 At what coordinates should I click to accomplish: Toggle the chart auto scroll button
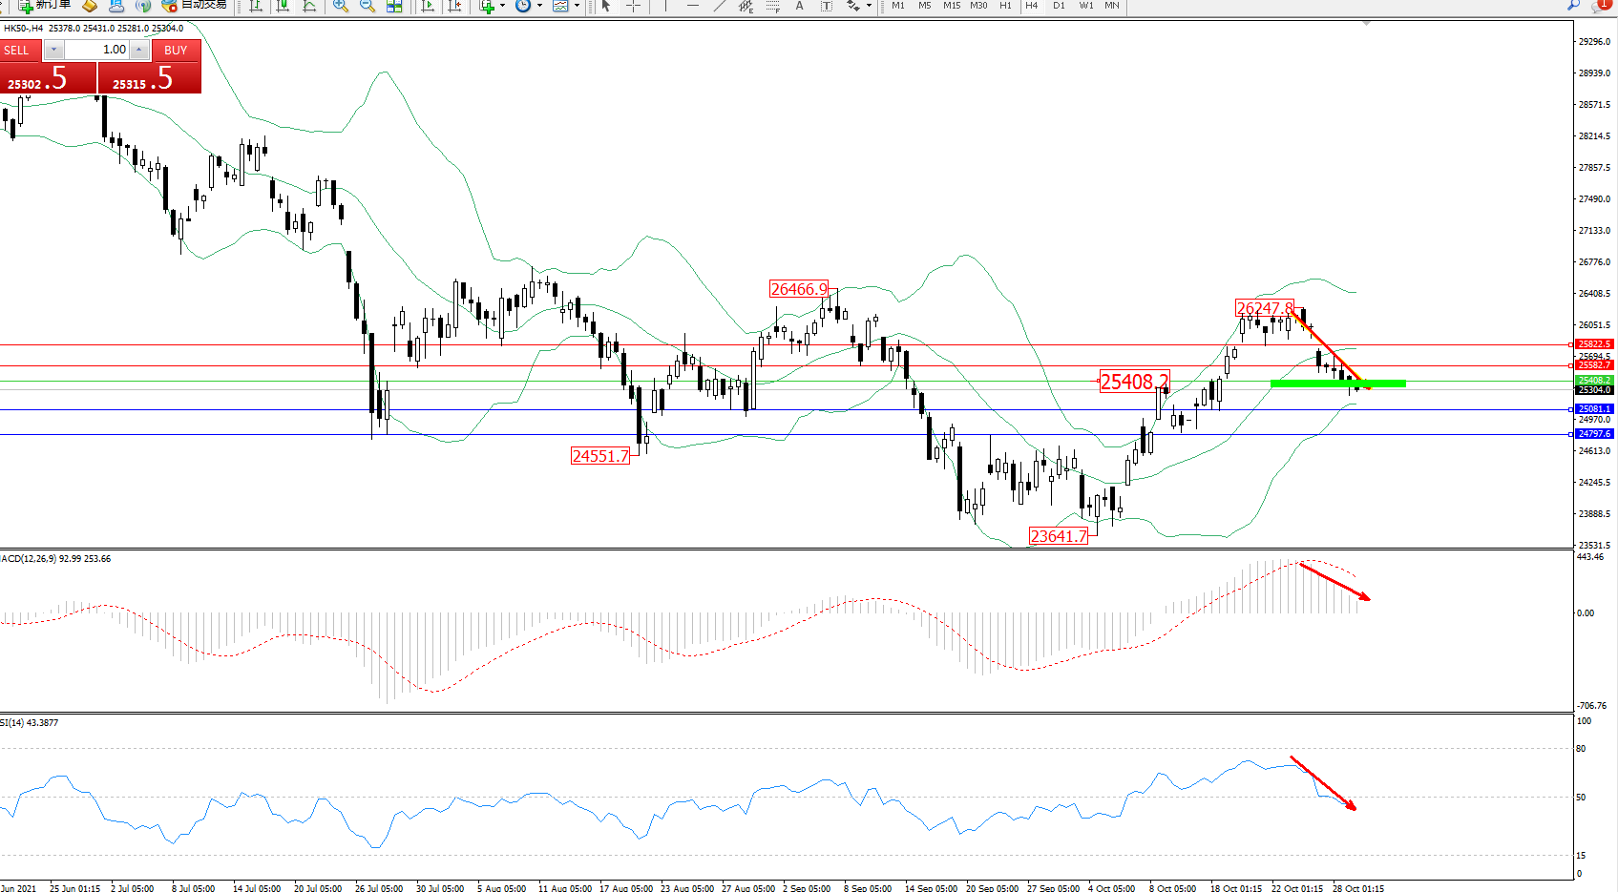pos(428,6)
